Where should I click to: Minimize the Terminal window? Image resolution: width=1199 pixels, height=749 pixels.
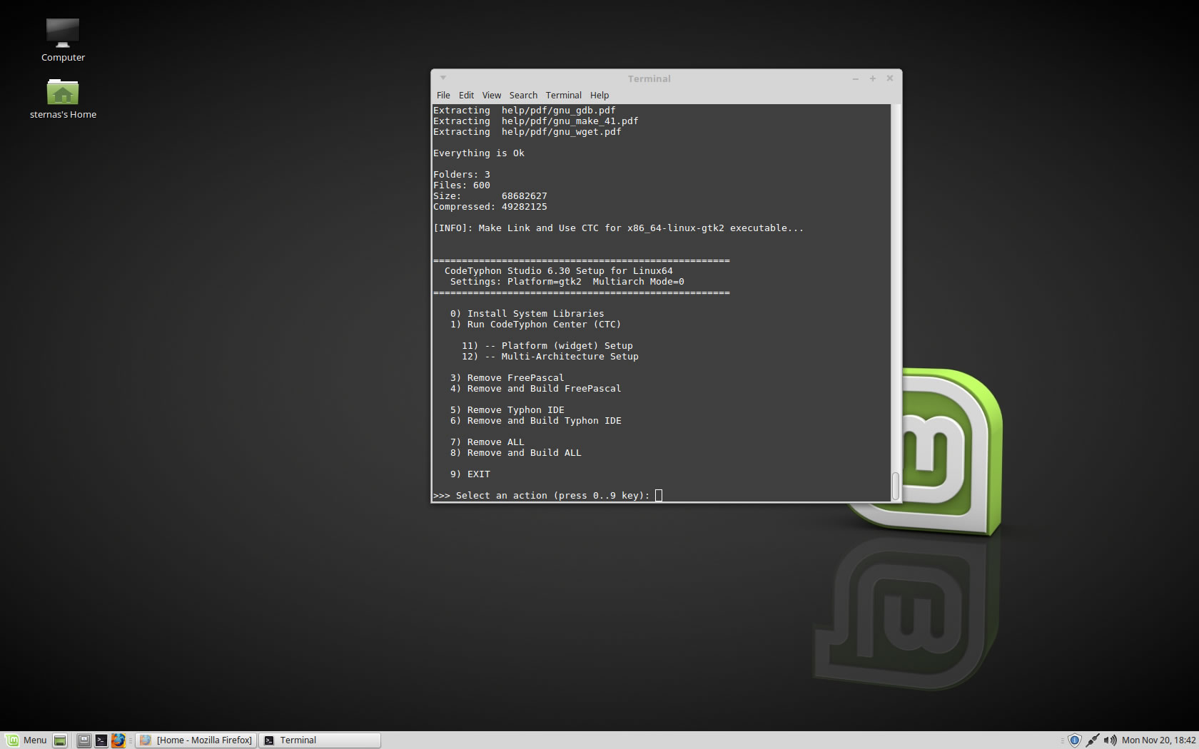(855, 78)
